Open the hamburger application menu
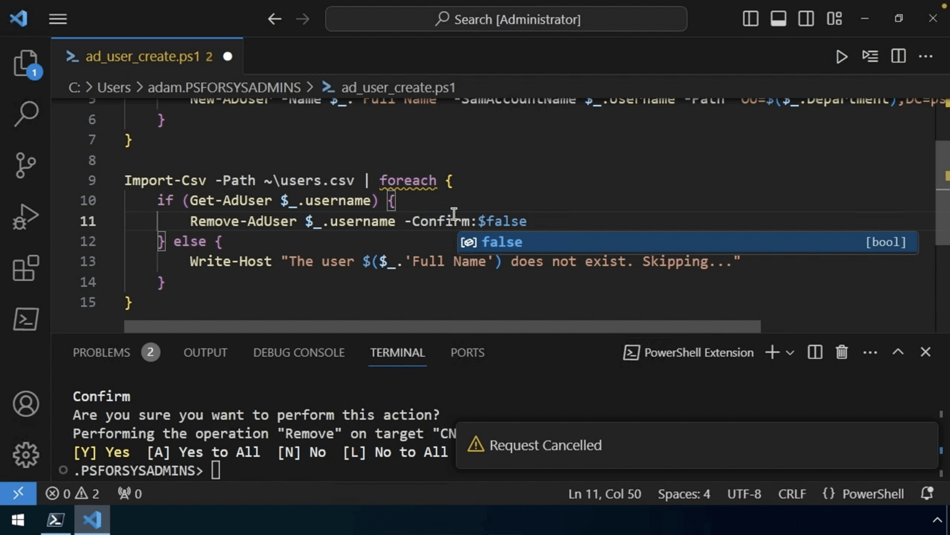 pyautogui.click(x=58, y=19)
